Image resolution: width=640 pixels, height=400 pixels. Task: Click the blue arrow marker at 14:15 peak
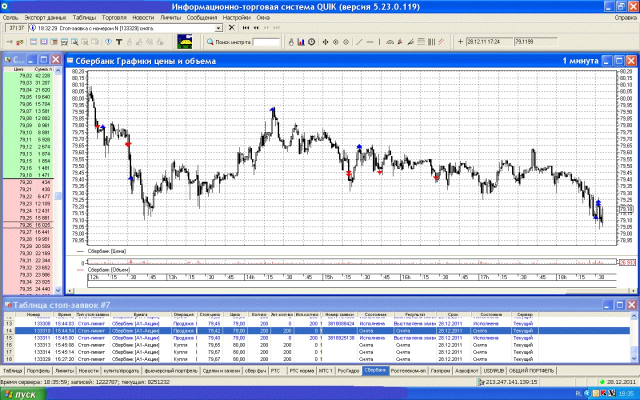point(272,108)
